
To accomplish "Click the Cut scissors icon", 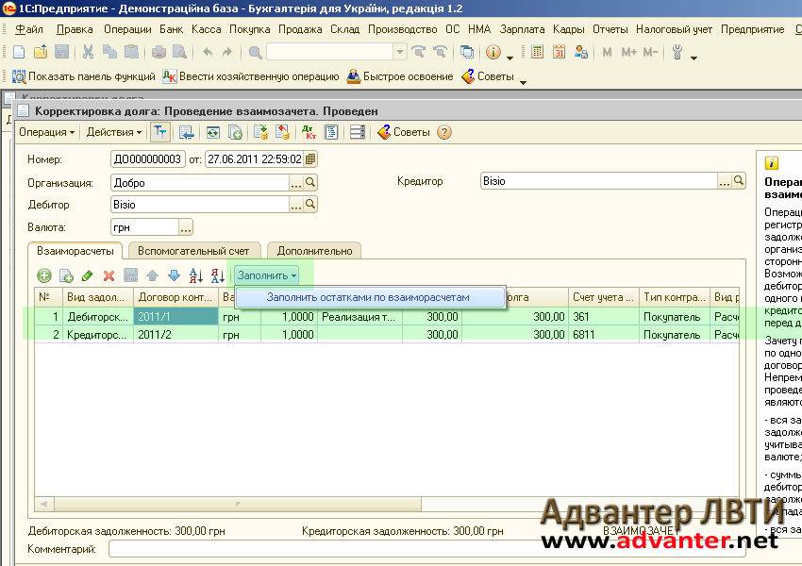I will click(x=88, y=52).
